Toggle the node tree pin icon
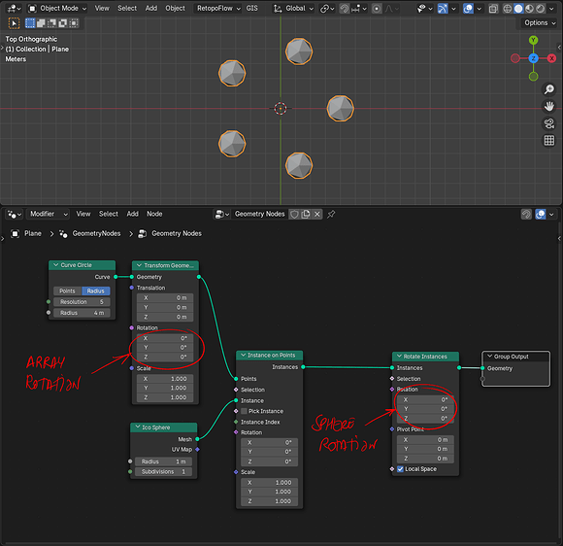The height and width of the screenshot is (546, 563). [x=331, y=215]
